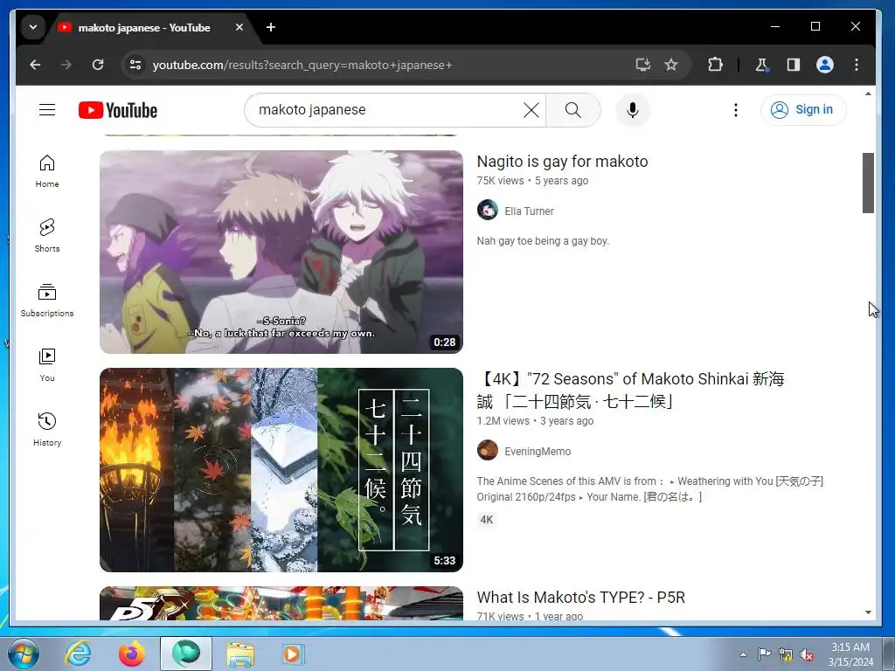Open the Windows Start button
This screenshot has height=671, width=895.
(23, 654)
